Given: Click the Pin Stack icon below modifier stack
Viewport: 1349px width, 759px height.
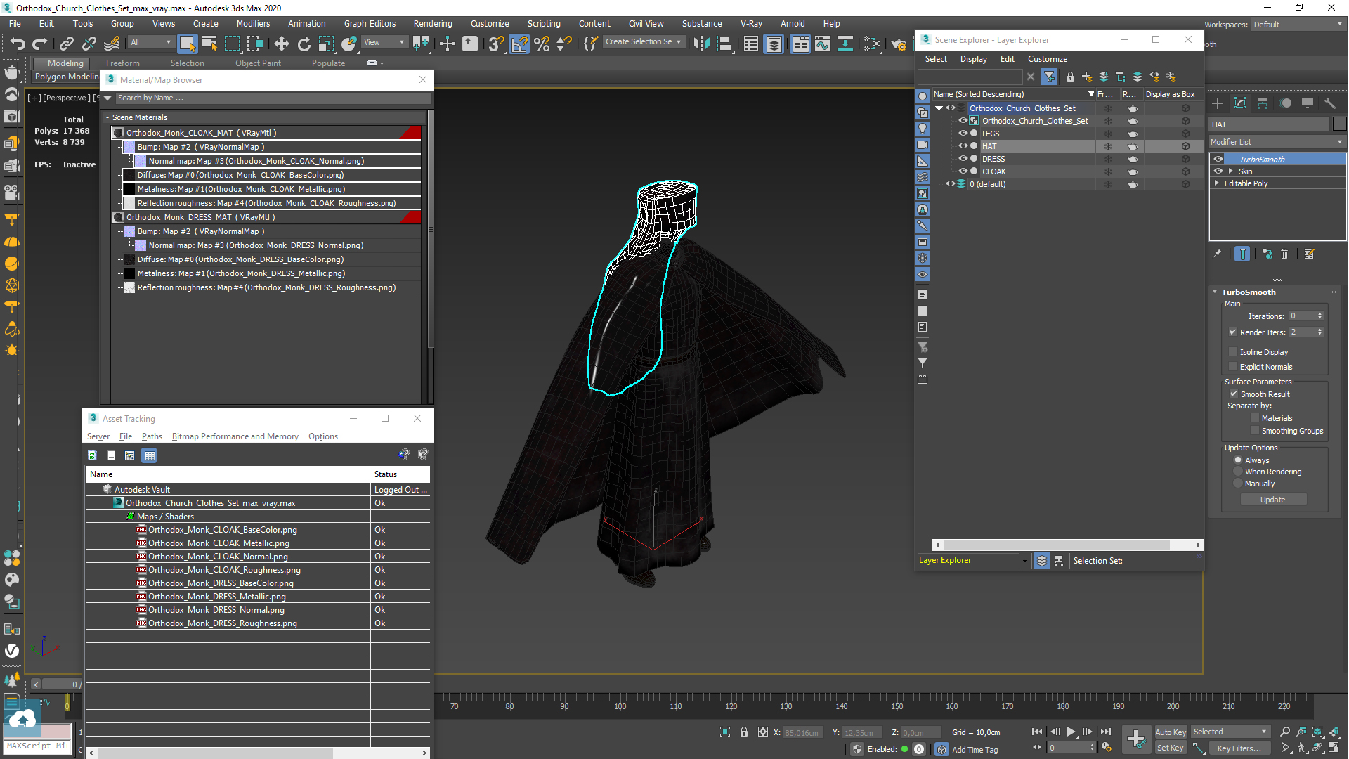Looking at the screenshot, I should tap(1217, 254).
